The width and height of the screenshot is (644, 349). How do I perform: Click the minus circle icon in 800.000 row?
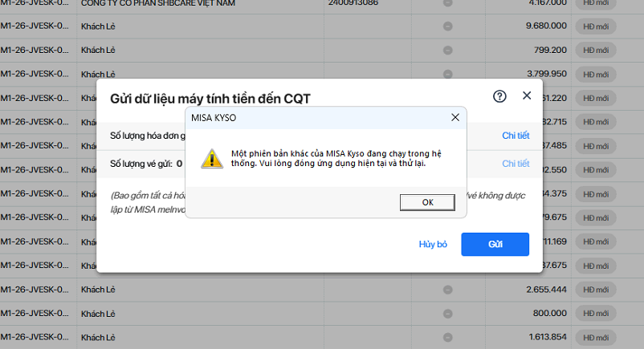click(x=447, y=313)
